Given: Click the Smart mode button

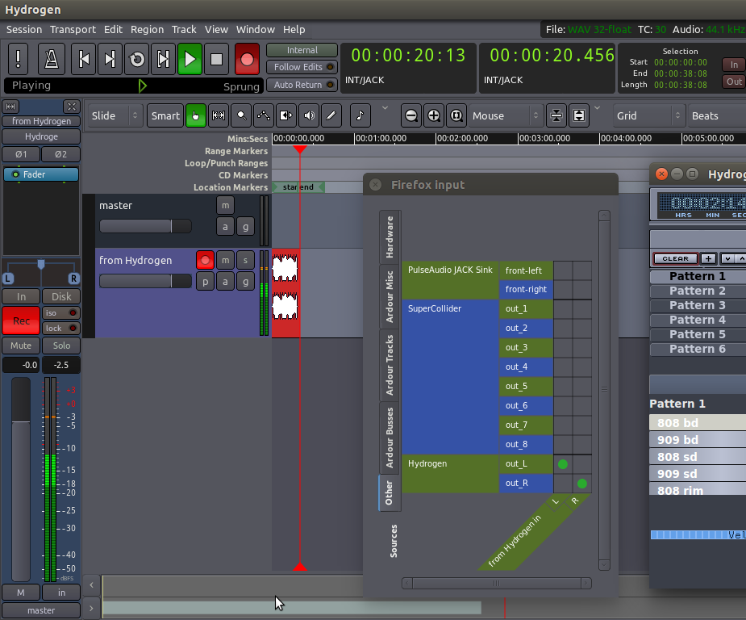Looking at the screenshot, I should coord(165,115).
